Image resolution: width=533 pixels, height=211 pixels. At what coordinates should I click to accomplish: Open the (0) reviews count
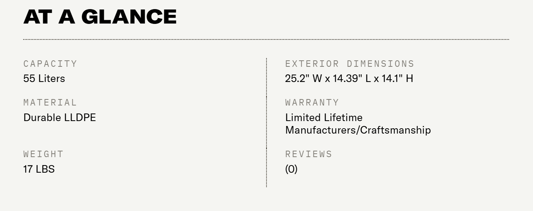point(291,169)
